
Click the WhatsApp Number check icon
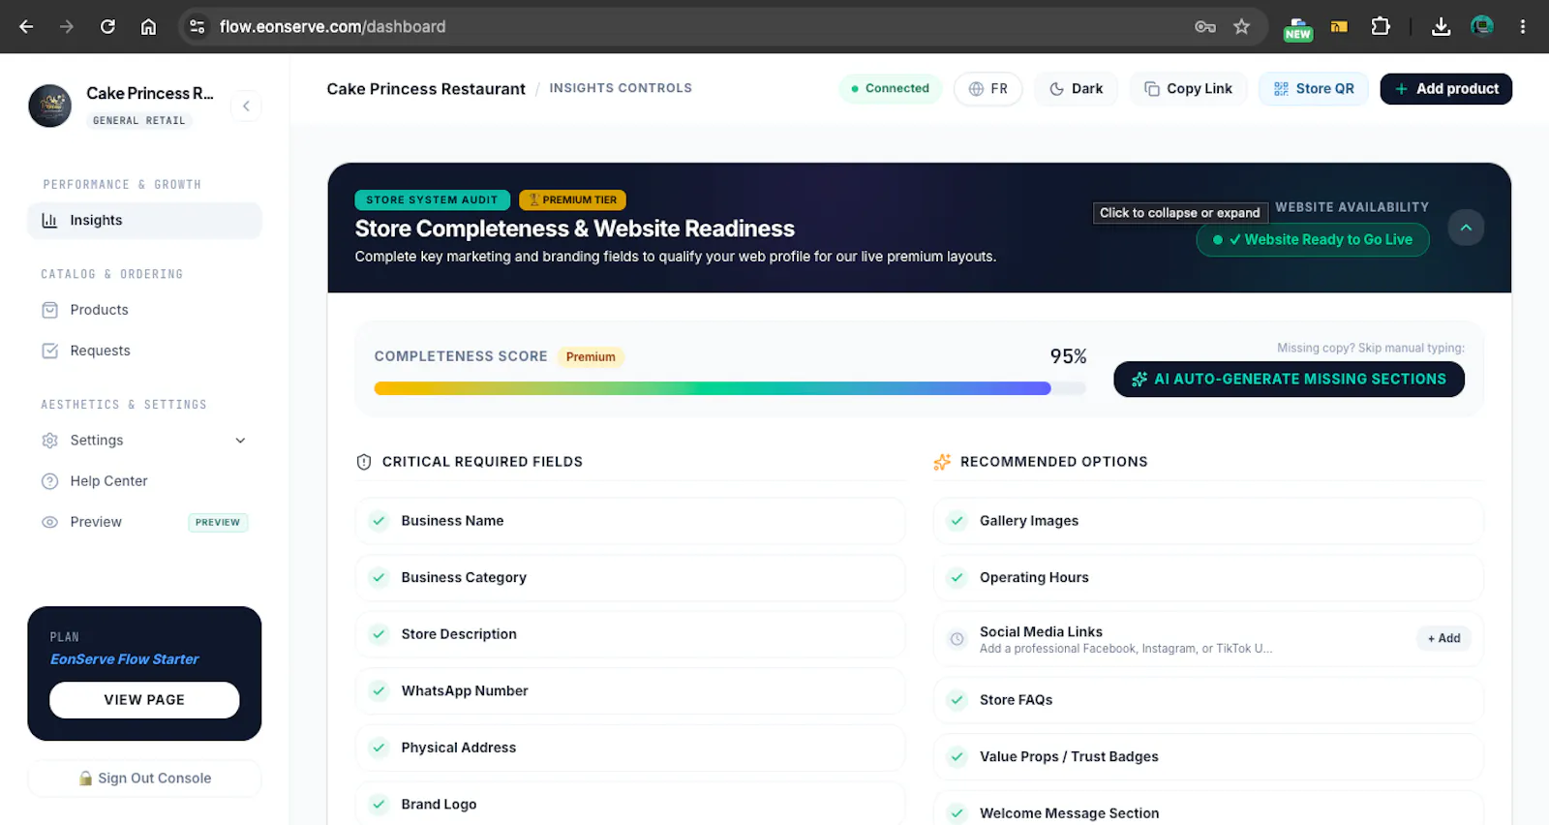point(380,691)
